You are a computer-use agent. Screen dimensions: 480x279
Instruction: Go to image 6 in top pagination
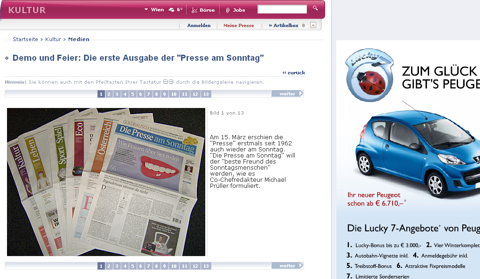(141, 94)
